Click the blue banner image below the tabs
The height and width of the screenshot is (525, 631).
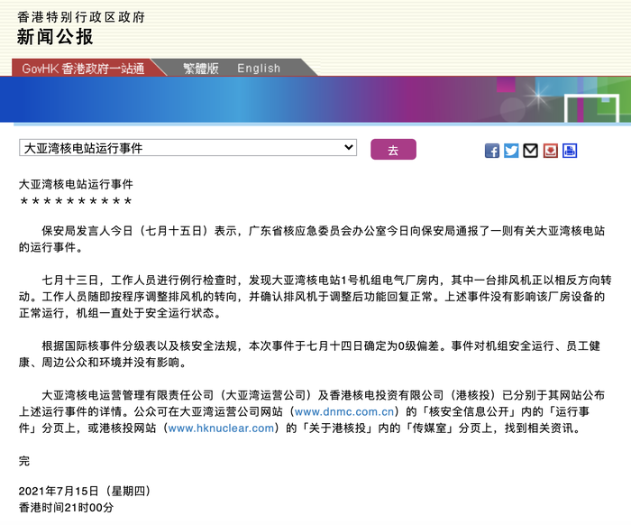pos(315,99)
